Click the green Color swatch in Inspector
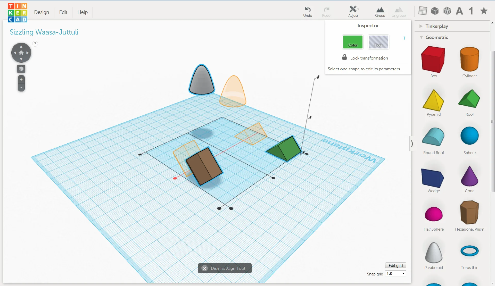495x286 pixels. pos(352,42)
